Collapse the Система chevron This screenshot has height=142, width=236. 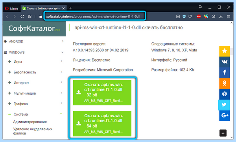(61, 114)
